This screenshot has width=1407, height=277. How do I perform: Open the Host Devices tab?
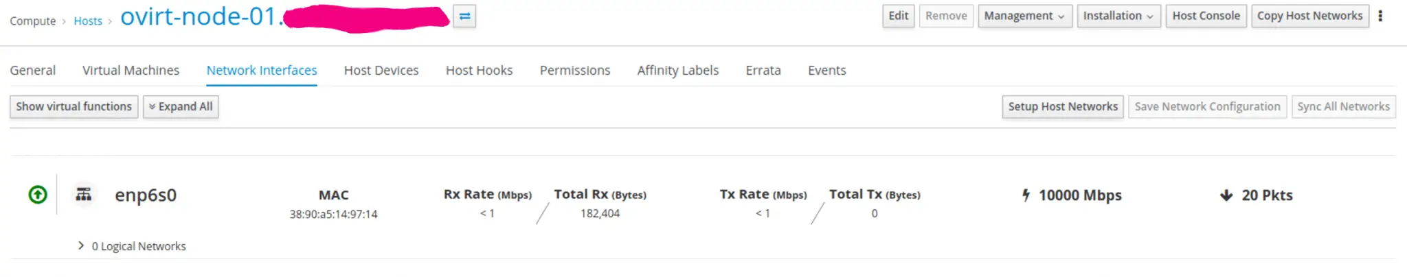pos(381,71)
